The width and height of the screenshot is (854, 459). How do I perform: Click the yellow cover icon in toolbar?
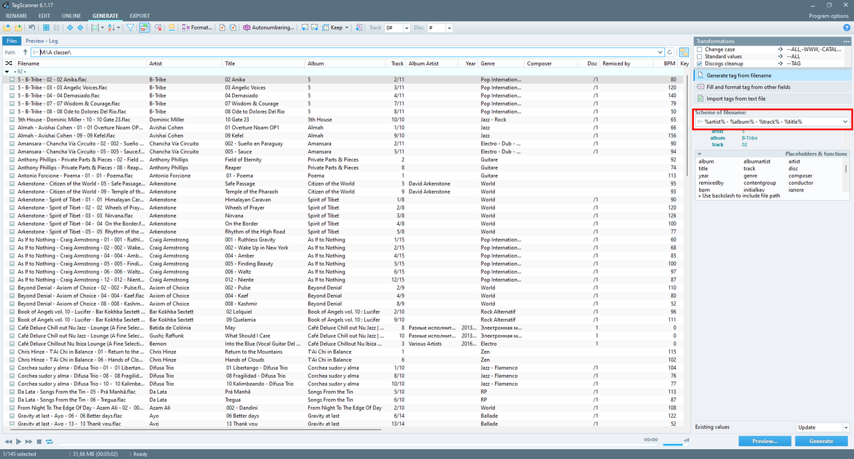(x=171, y=28)
